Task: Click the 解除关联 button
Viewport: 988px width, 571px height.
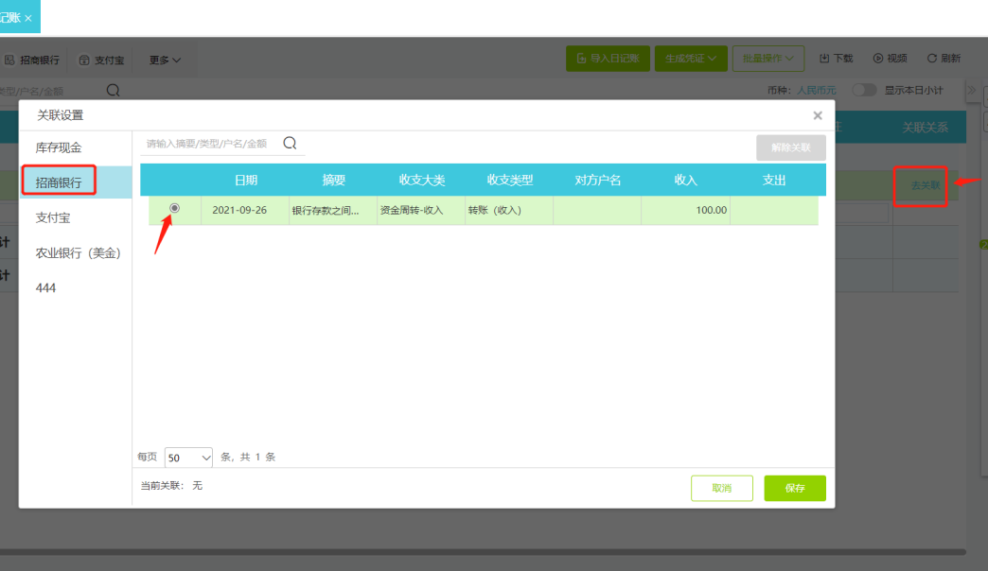Action: pos(791,147)
